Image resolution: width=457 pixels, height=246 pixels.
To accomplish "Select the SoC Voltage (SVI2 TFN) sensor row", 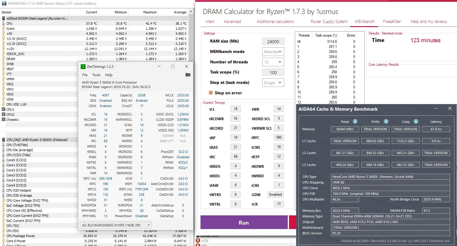I will [x=39, y=206].
